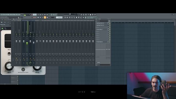The height and width of the screenshot is (99, 176).
Task: Toggle enable LED of Fruity Delay 3 slot
Action: tap(110, 29)
